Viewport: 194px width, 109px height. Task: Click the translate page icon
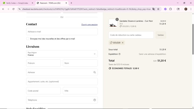[154, 9]
